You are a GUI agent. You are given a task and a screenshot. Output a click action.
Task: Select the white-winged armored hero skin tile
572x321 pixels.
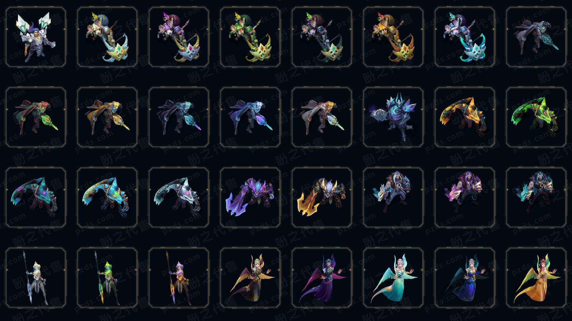[36, 37]
